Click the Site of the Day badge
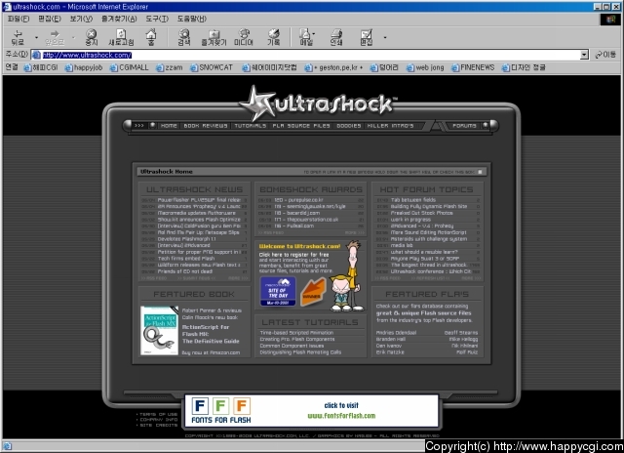 click(x=278, y=291)
